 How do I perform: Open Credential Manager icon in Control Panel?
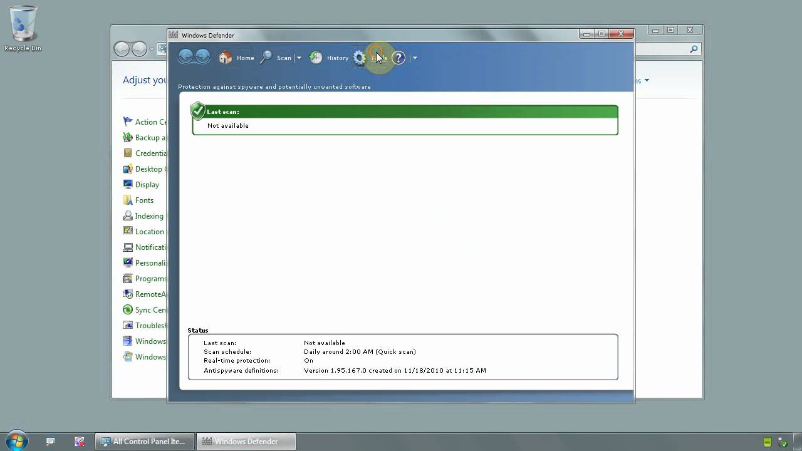(128, 153)
